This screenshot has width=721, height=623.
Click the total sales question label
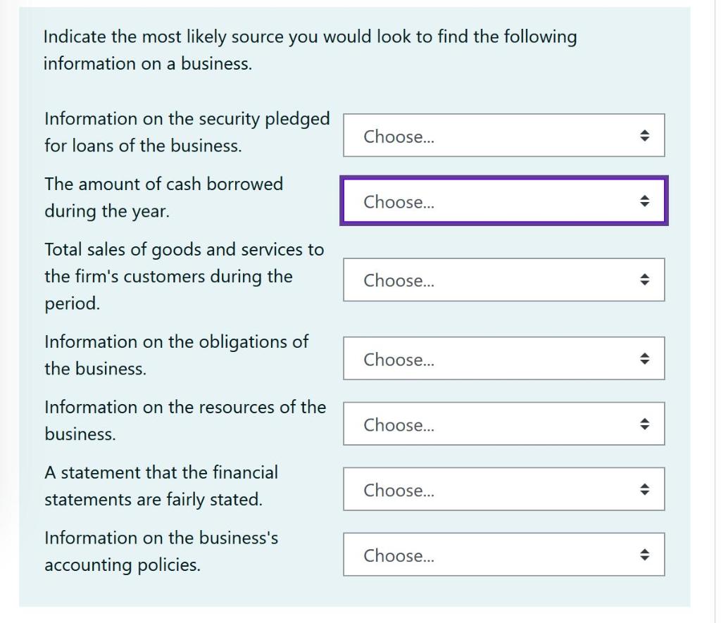(184, 271)
